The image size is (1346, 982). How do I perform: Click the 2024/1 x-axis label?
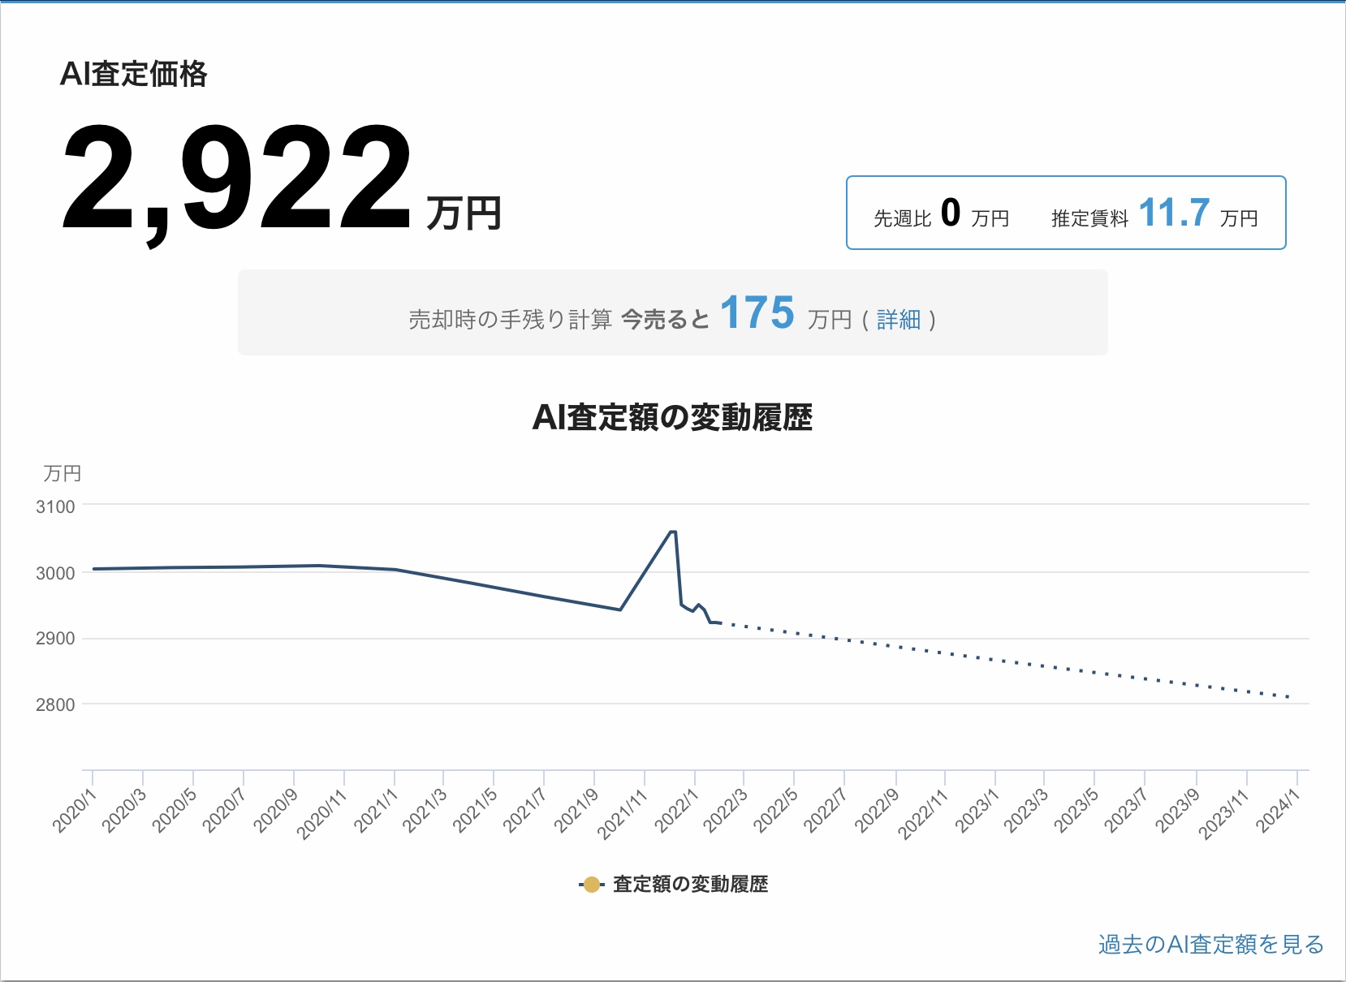point(1278,810)
